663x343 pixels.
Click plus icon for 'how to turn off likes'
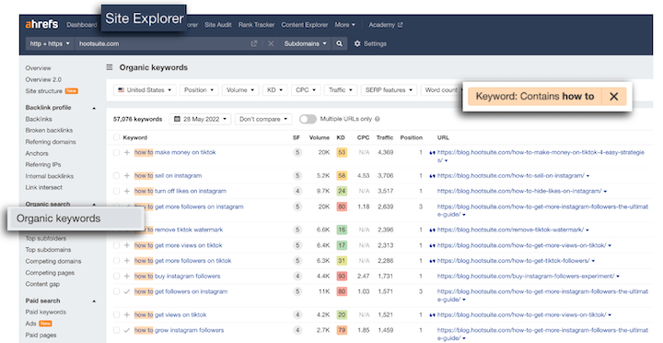point(127,192)
